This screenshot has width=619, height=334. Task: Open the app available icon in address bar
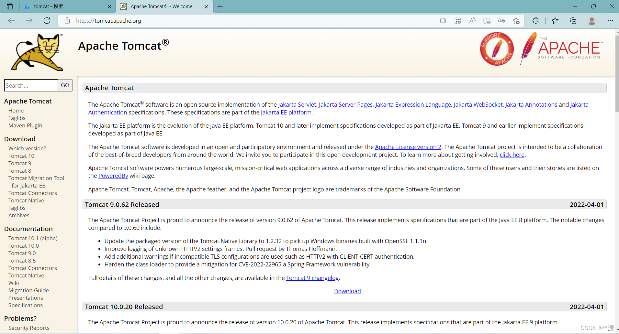click(443, 21)
